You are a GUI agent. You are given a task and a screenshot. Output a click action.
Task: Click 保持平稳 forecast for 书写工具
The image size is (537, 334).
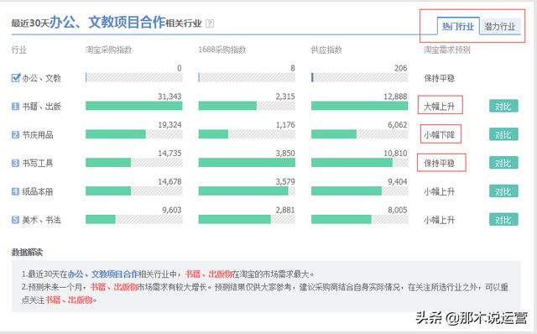point(439,163)
